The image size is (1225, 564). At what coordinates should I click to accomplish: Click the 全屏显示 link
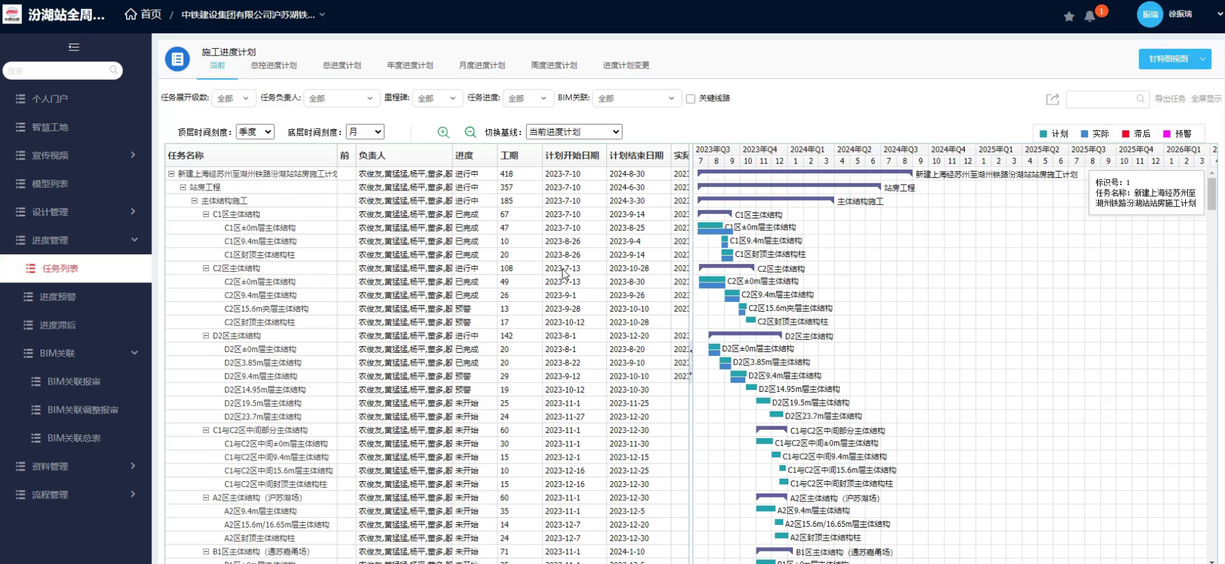coord(1206,99)
